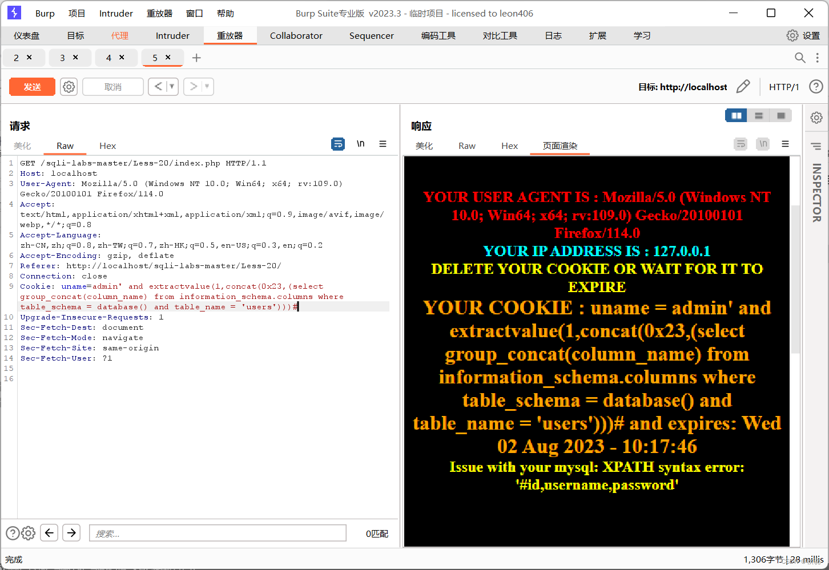
Task: Select response Raw view tab
Action: [467, 145]
